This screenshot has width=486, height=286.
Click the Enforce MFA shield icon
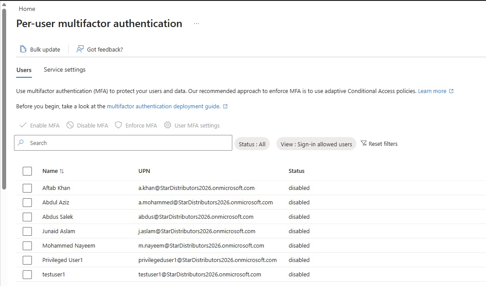click(x=118, y=125)
